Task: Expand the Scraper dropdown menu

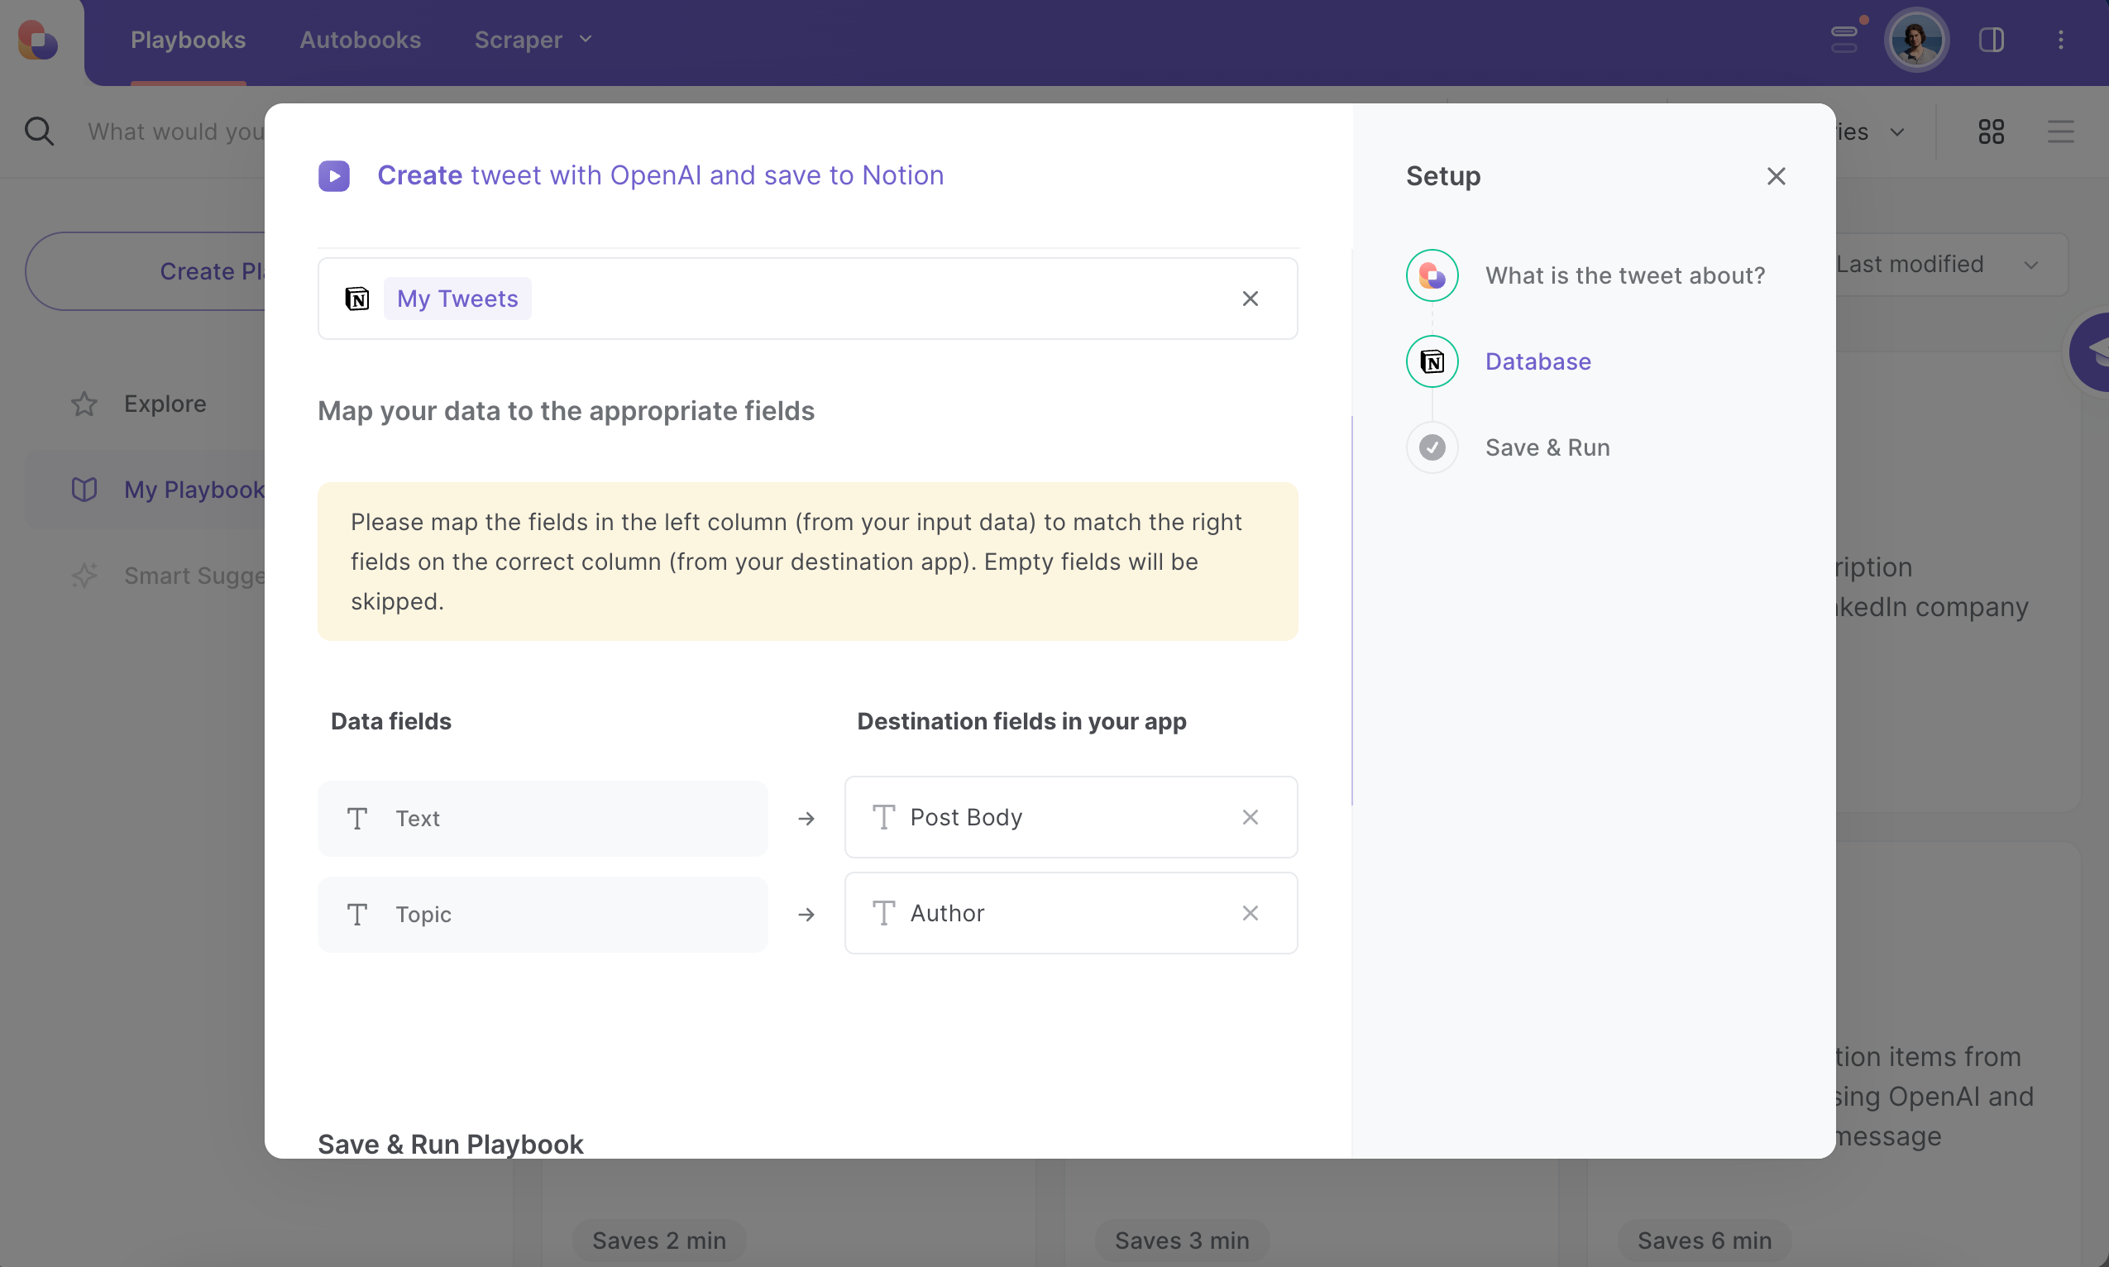Action: pyautogui.click(x=533, y=41)
